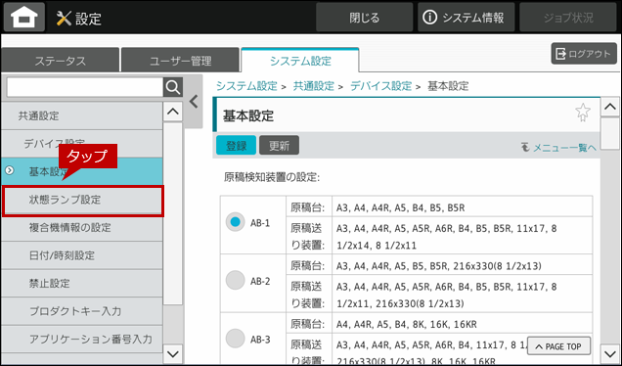The image size is (622, 366).
Task: Click the 更新 button
Action: click(280, 145)
